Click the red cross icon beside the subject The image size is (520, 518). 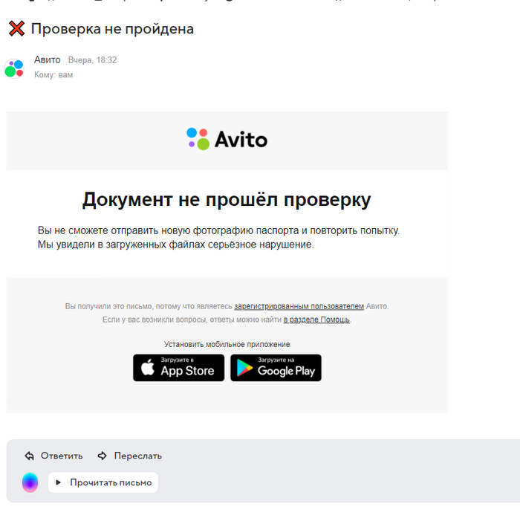coord(16,28)
